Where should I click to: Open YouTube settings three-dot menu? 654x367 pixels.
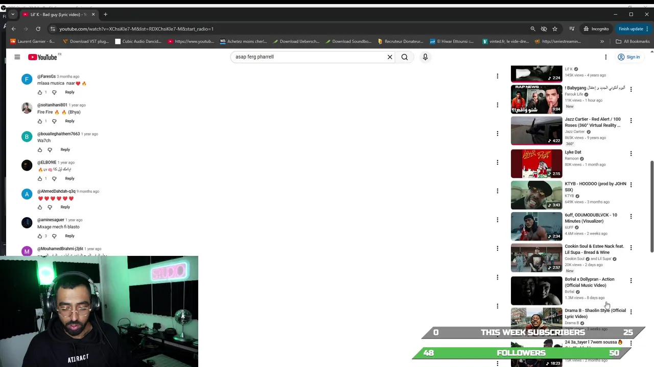pyautogui.click(x=605, y=57)
